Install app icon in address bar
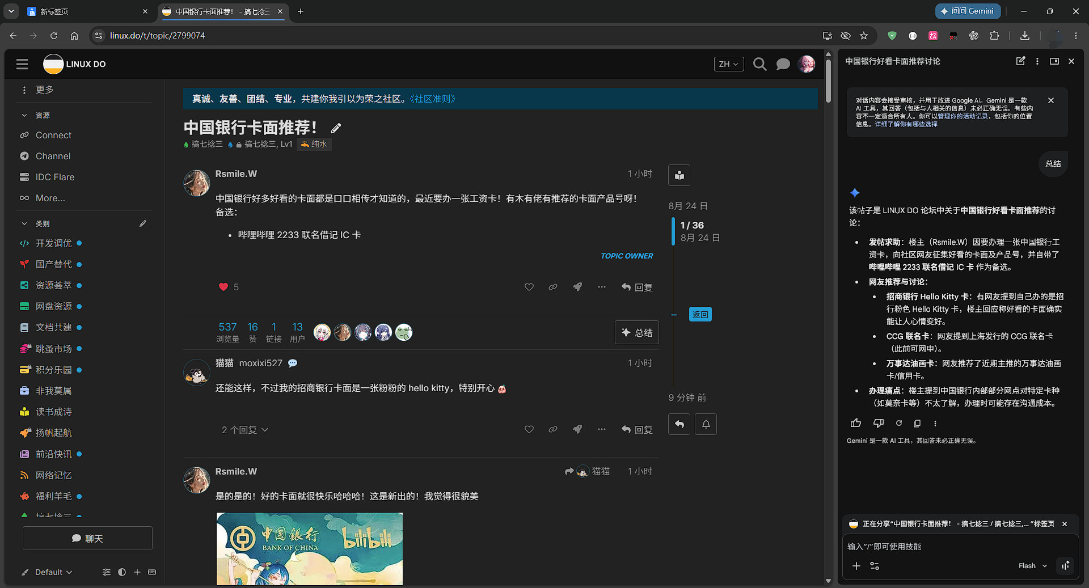This screenshot has height=588, width=1089. tap(828, 36)
